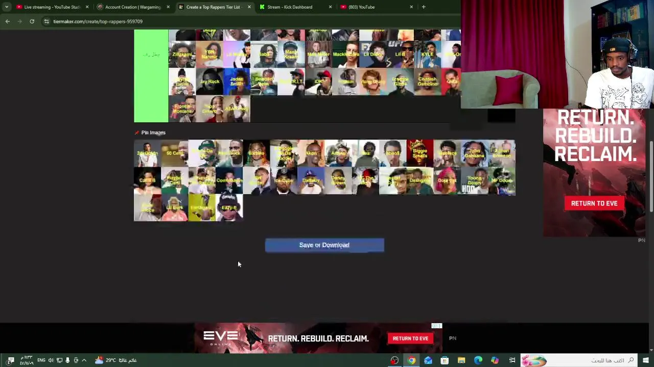Select the Danny Brown image
Image resolution: width=654 pixels, height=367 pixels.
[x=338, y=181]
